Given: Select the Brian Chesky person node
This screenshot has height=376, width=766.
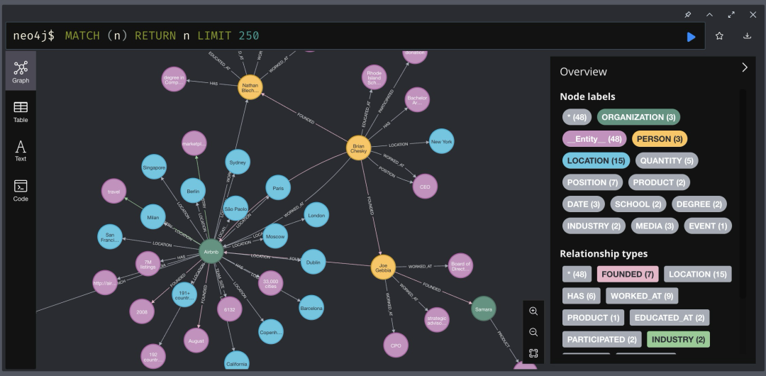Looking at the screenshot, I should pyautogui.click(x=359, y=148).
